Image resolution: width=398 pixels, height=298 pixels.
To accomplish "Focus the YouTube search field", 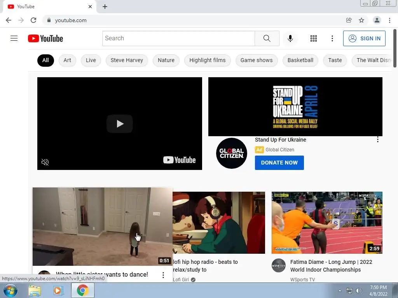I will 178,38.
